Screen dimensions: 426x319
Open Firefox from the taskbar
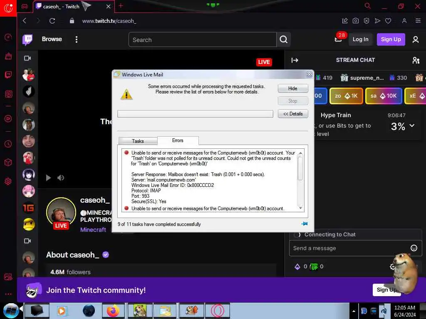pos(113,311)
